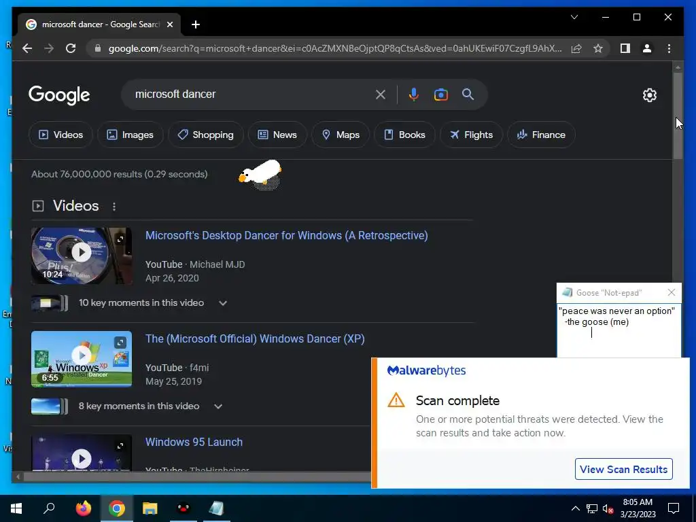Screen dimensions: 696x522
Task: Click the forward navigation arrow
Action: 49,48
